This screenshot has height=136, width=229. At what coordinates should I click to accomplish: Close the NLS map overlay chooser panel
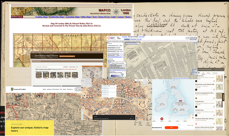coord(126,62)
